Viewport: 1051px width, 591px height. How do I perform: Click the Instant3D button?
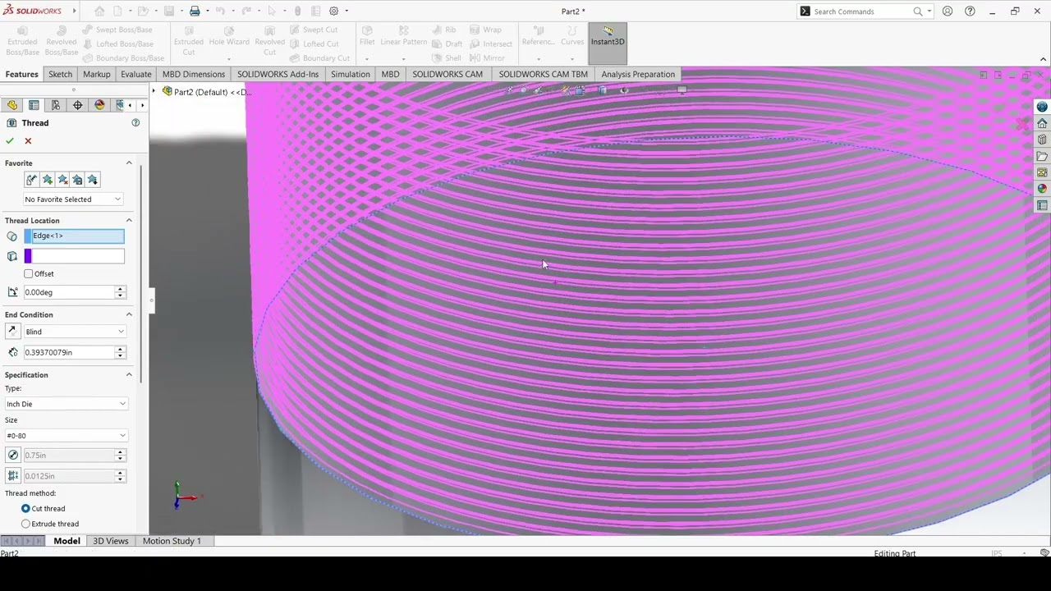click(x=608, y=43)
